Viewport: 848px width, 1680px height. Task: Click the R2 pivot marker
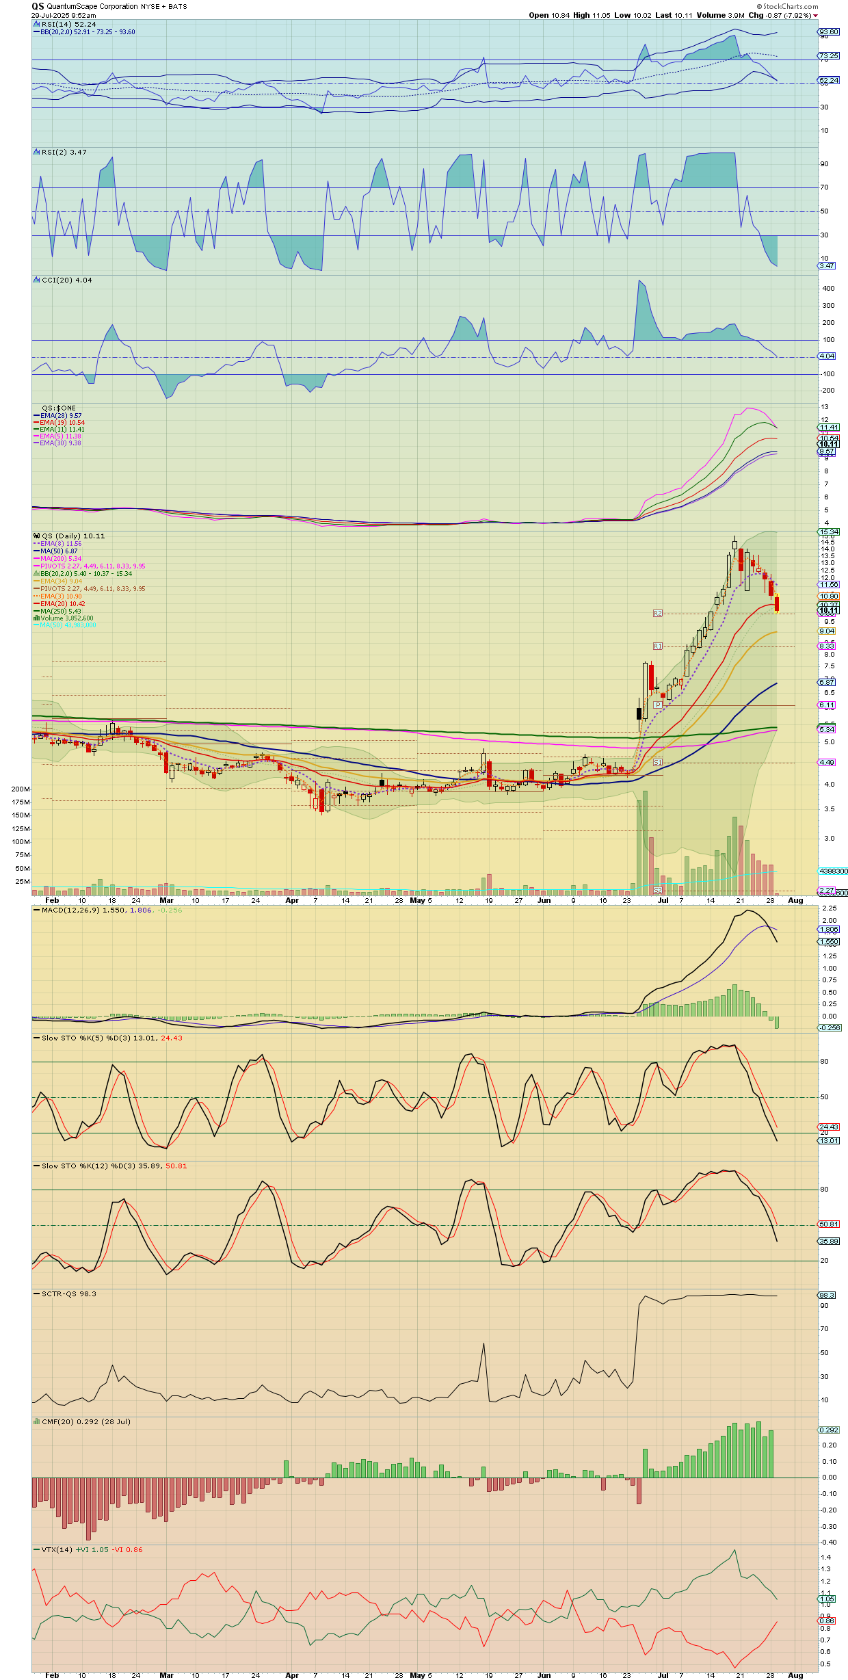pyautogui.click(x=658, y=613)
